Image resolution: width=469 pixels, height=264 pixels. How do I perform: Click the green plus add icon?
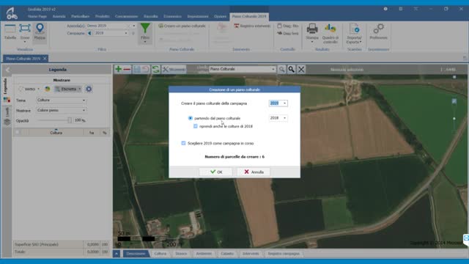pyautogui.click(x=119, y=69)
